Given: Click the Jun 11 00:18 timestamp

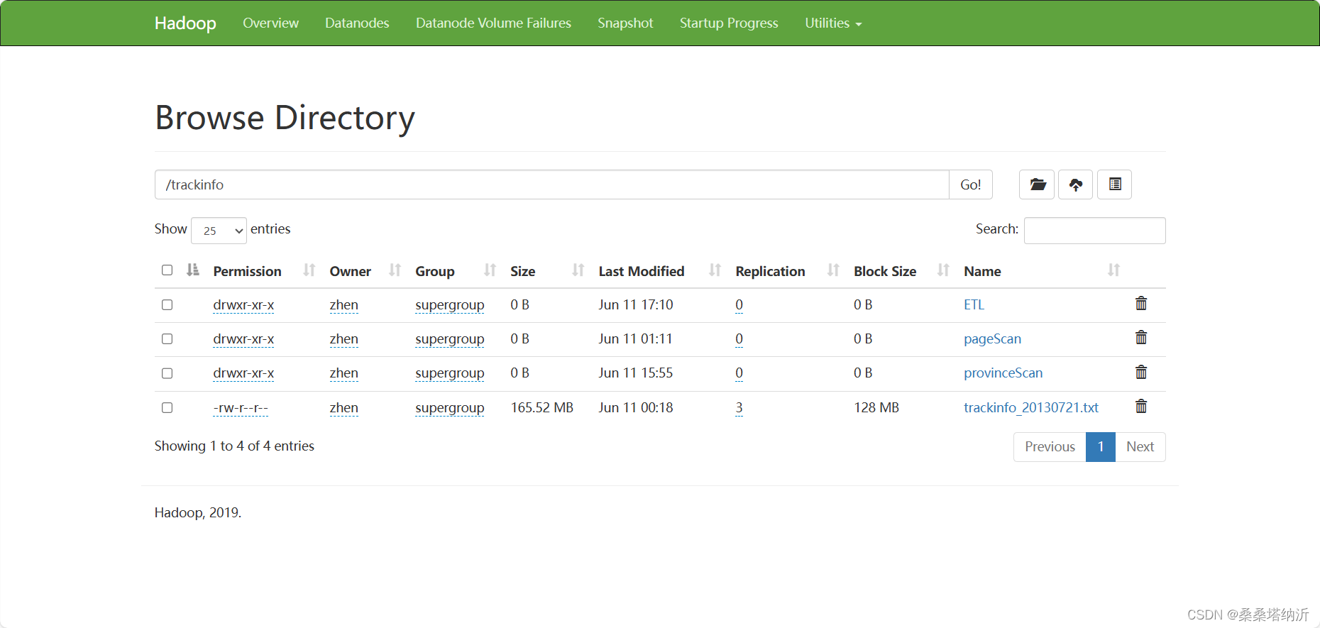Looking at the screenshot, I should click(x=635, y=407).
